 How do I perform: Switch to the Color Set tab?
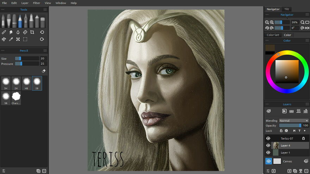coord(273,35)
